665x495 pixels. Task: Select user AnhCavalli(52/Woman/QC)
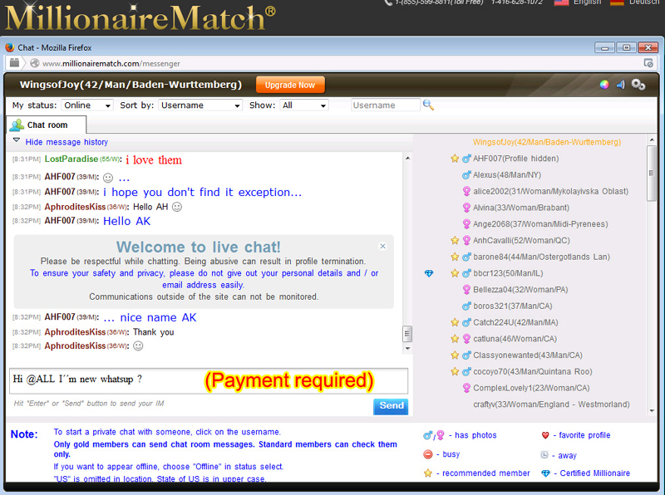click(521, 241)
